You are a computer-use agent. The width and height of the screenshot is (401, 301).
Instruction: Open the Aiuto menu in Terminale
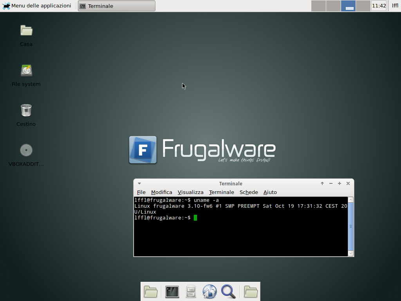click(270, 192)
